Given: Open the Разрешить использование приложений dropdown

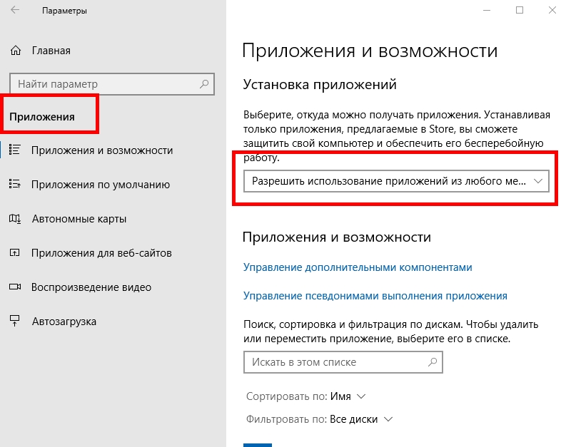Looking at the screenshot, I should pyautogui.click(x=396, y=181).
